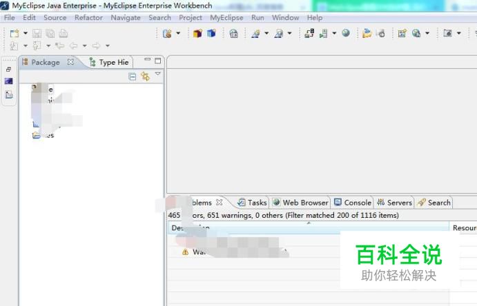Open the Edit menu
The image size is (477, 306).
pos(29,18)
